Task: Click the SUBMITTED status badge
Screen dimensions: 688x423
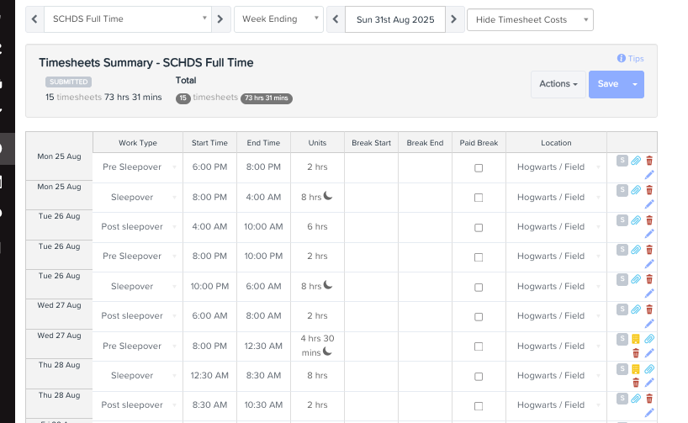Action: 68,82
